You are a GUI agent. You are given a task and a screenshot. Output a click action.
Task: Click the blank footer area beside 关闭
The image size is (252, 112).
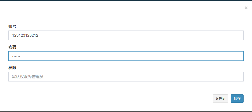[x=108, y=99]
